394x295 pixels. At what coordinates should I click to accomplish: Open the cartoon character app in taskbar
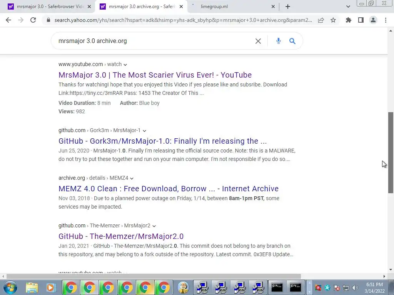click(183, 287)
